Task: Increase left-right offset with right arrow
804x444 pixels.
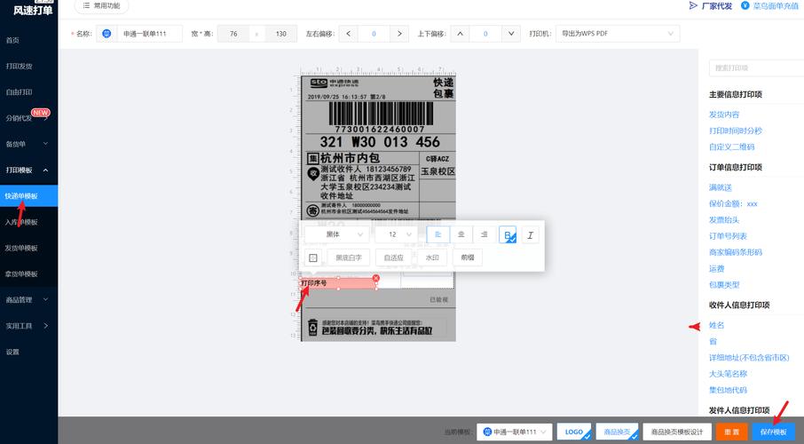Action: click(x=399, y=34)
